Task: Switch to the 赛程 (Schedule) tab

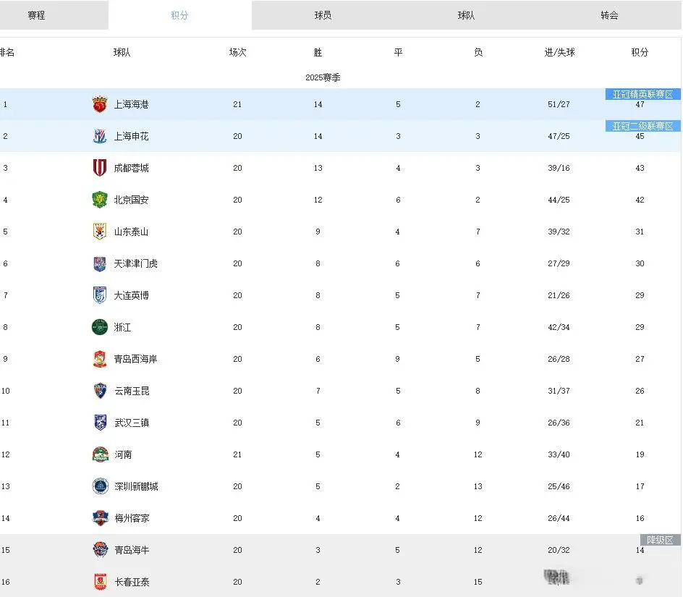Action: (x=36, y=15)
